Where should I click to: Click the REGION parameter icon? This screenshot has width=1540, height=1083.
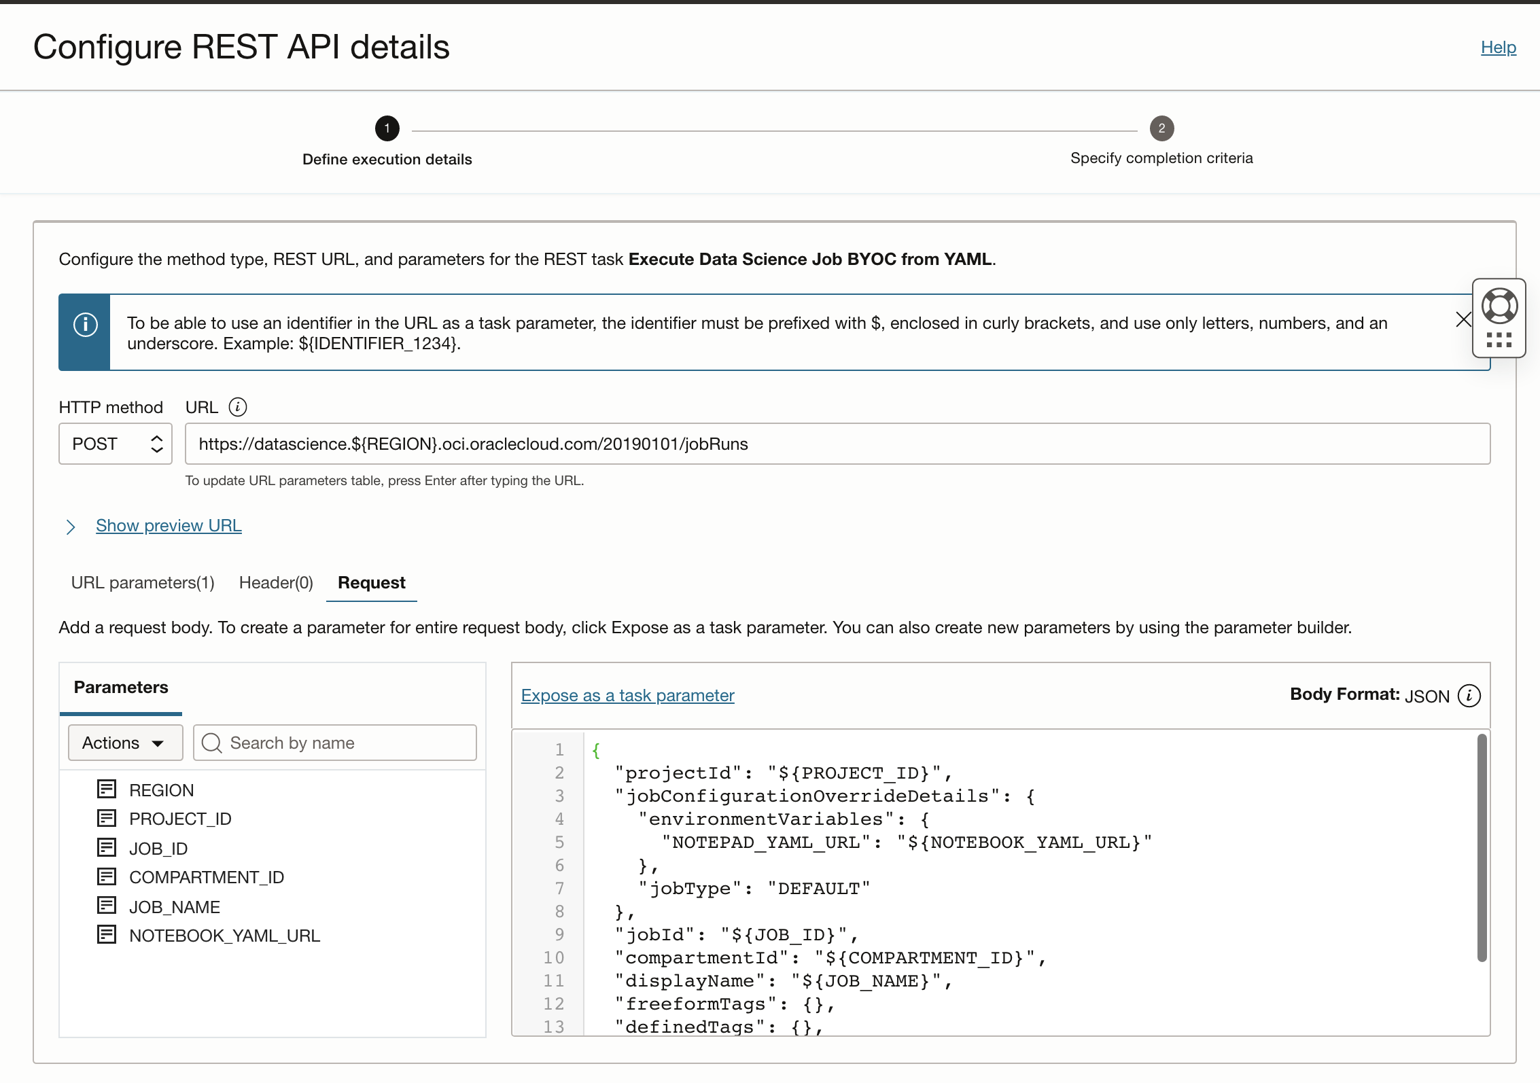point(107,789)
